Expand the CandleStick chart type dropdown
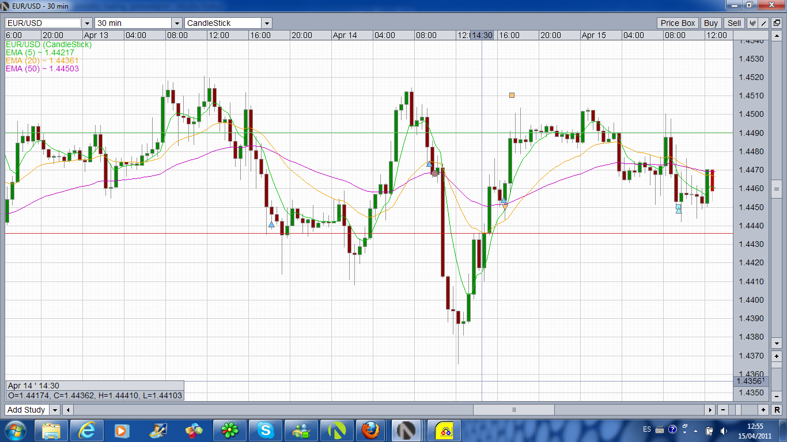This screenshot has width=787, height=442. [x=267, y=23]
